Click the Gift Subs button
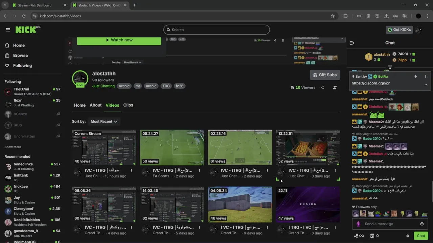Screen dimensions: 433x243 (325, 75)
